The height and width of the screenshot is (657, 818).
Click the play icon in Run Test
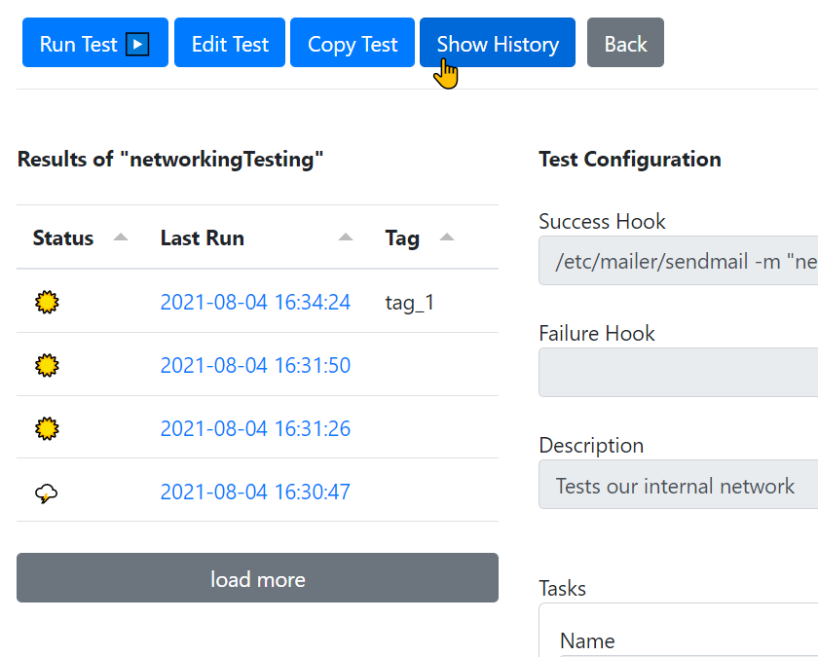[137, 44]
